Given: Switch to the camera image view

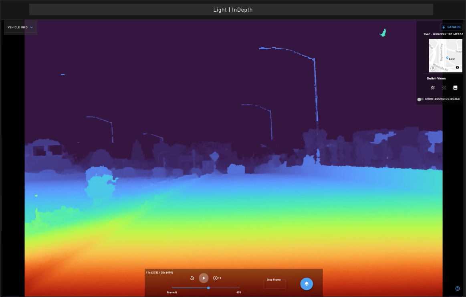Looking at the screenshot, I should pyautogui.click(x=456, y=88).
